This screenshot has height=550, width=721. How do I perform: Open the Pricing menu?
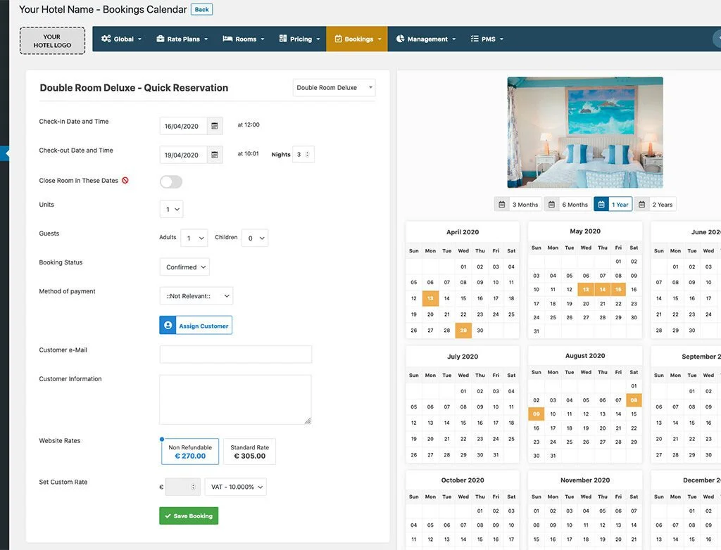[299, 39]
